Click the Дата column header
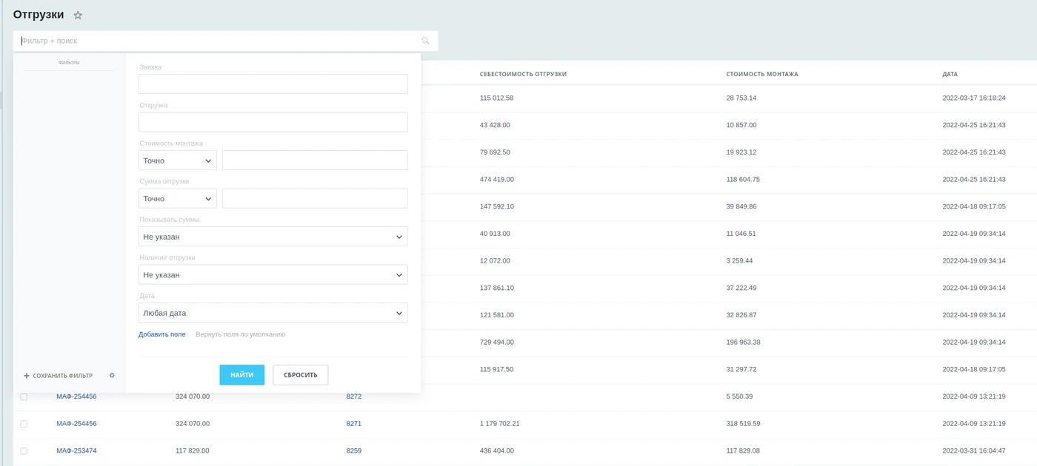The width and height of the screenshot is (1037, 466). 950,74
